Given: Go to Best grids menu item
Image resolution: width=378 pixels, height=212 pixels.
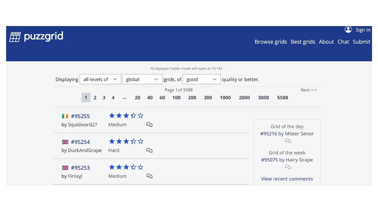Looking at the screenshot, I should point(303,42).
